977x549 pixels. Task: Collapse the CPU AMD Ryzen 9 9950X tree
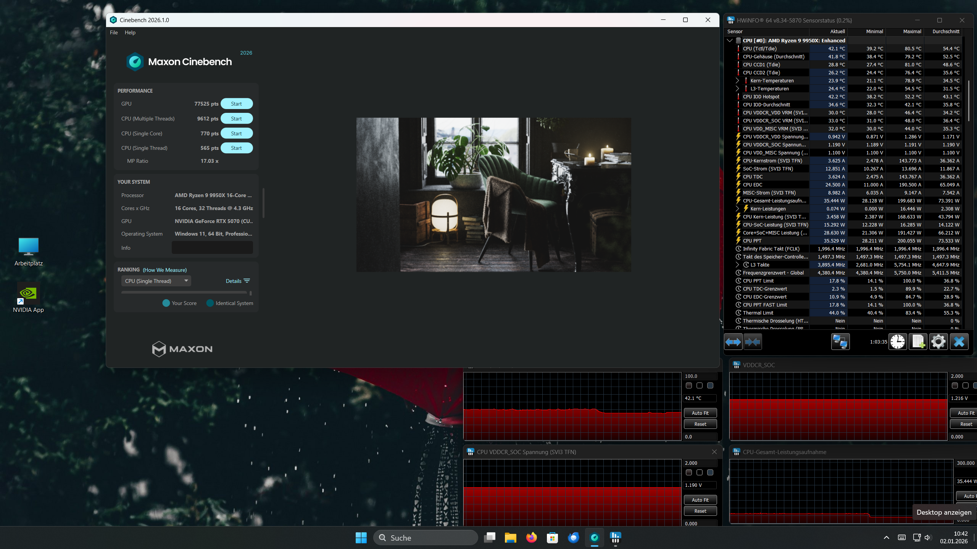point(730,40)
